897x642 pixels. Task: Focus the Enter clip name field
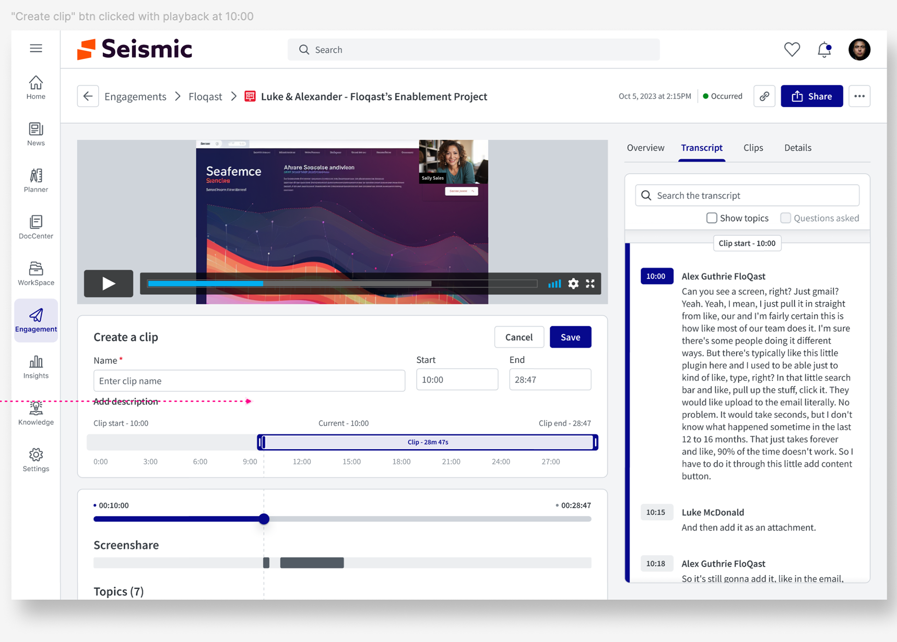[249, 381]
